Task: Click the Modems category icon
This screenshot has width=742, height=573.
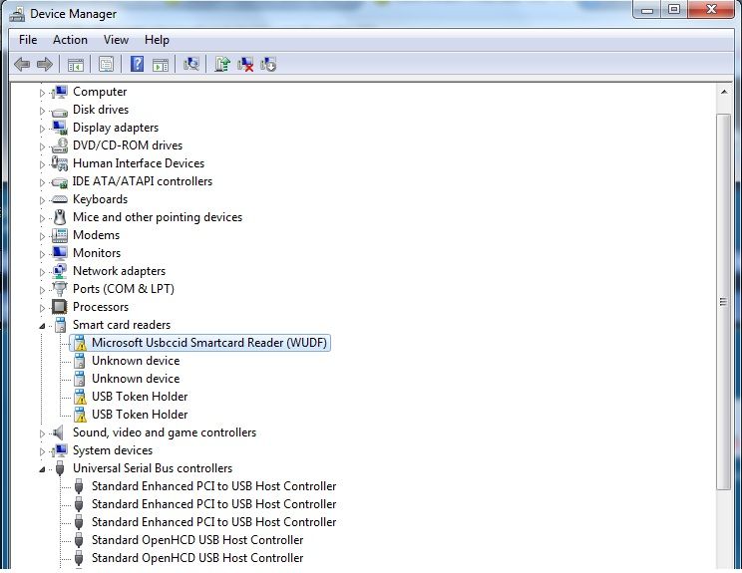Action: pyautogui.click(x=60, y=235)
